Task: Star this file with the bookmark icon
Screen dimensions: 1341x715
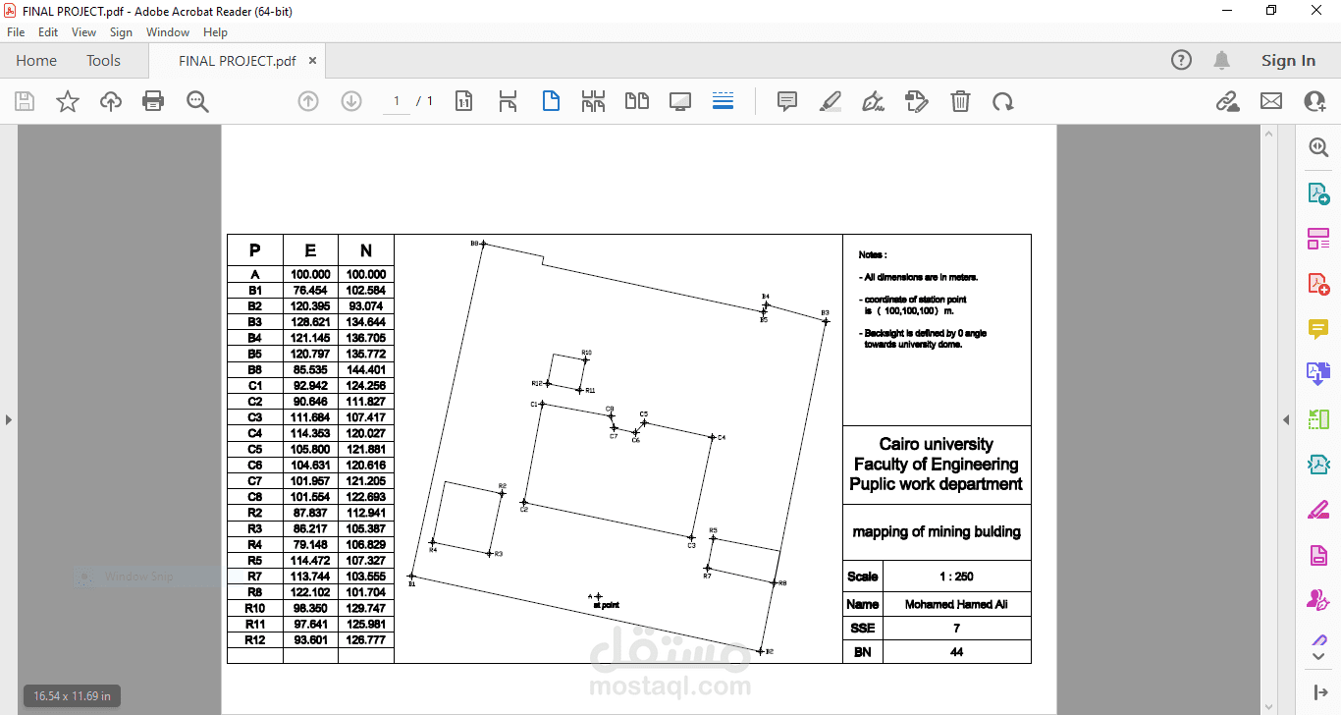Action: pyautogui.click(x=68, y=101)
